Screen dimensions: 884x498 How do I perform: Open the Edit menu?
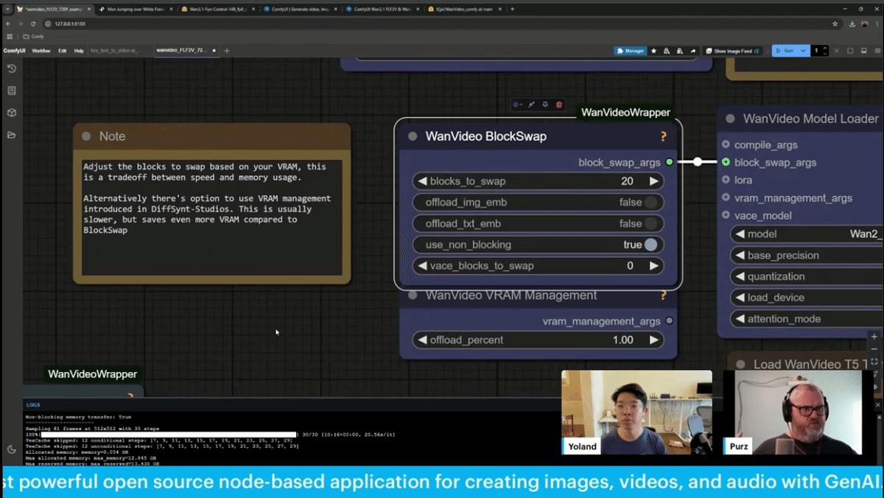click(x=63, y=51)
